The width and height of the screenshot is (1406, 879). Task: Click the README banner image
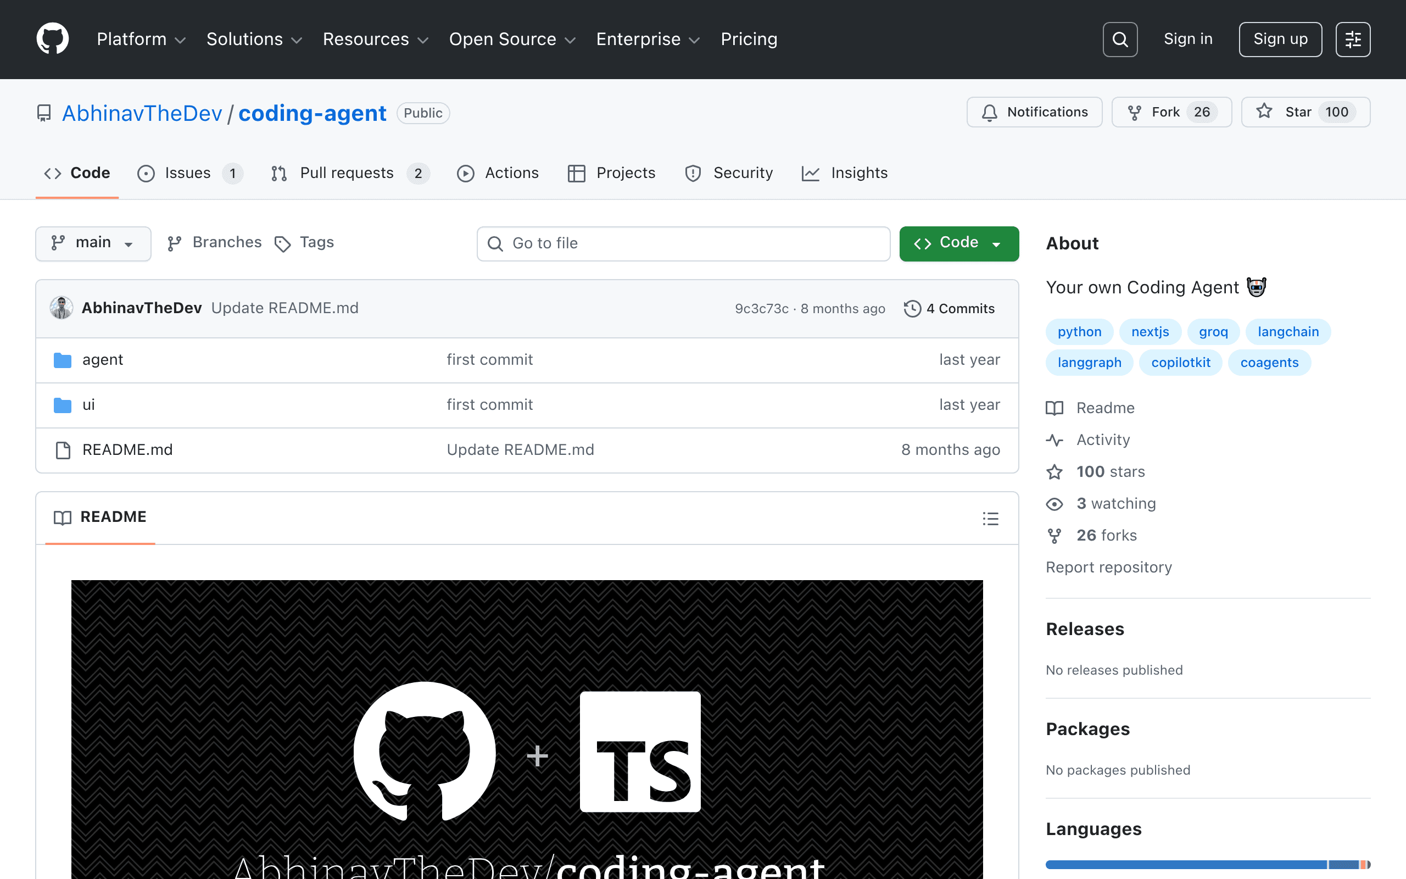(x=527, y=730)
